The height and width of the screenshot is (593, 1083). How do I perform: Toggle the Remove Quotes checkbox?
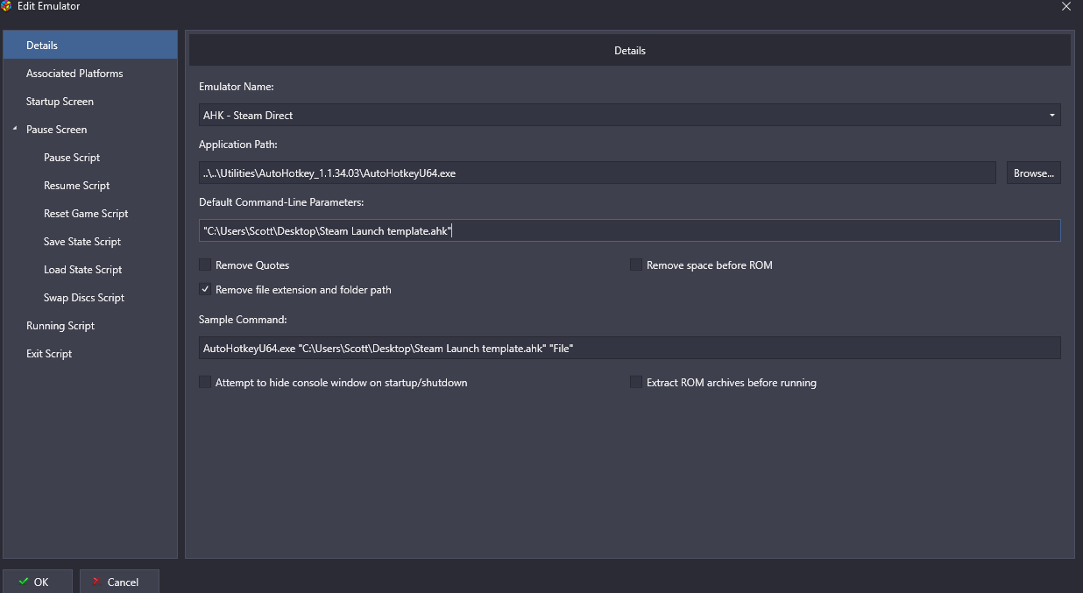coord(205,265)
